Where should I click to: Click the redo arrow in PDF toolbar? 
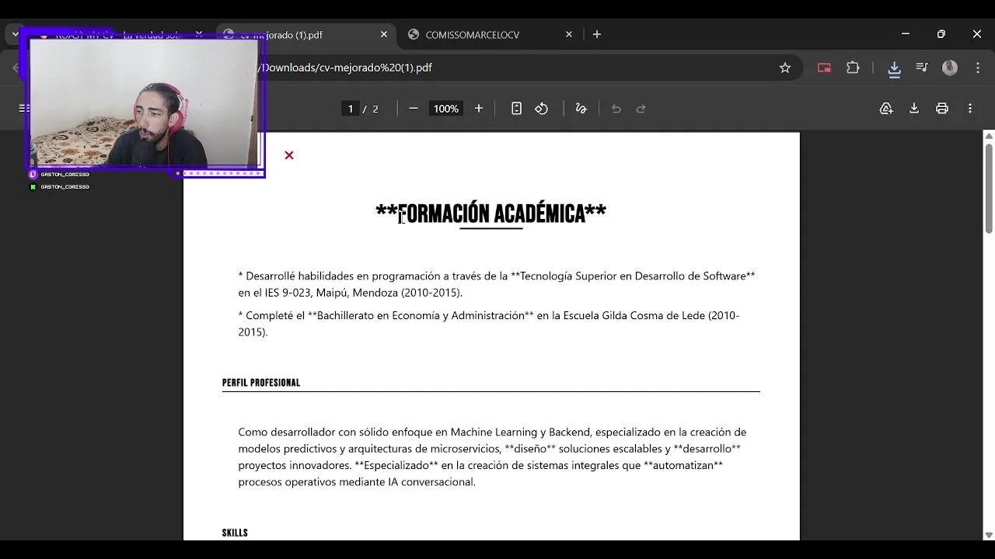pyautogui.click(x=641, y=109)
